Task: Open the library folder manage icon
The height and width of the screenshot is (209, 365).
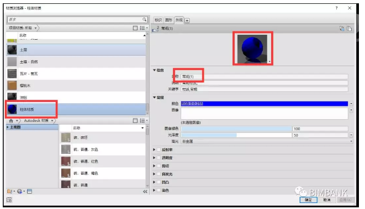Action: pos(10,191)
